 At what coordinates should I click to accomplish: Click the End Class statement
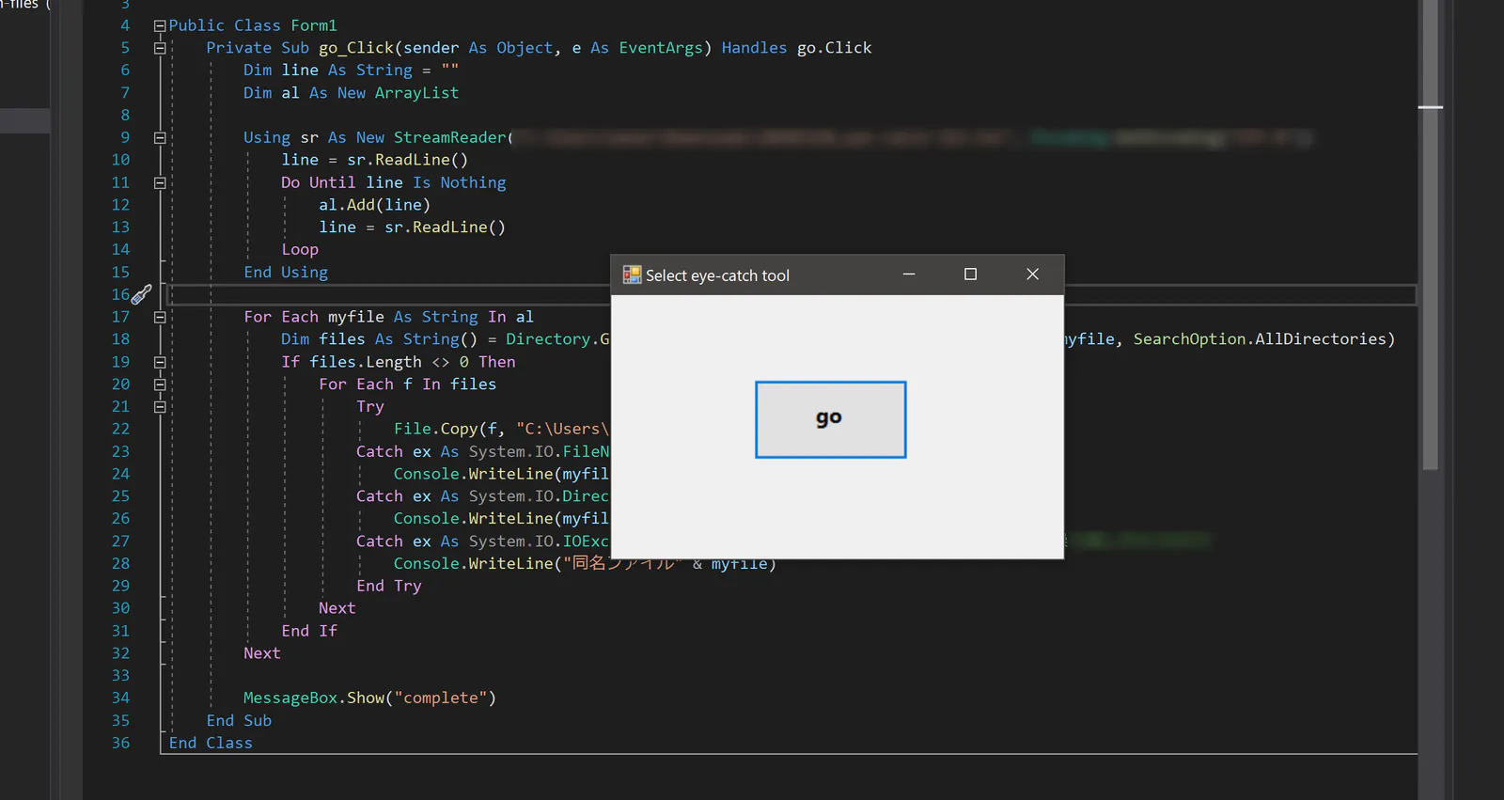(211, 743)
